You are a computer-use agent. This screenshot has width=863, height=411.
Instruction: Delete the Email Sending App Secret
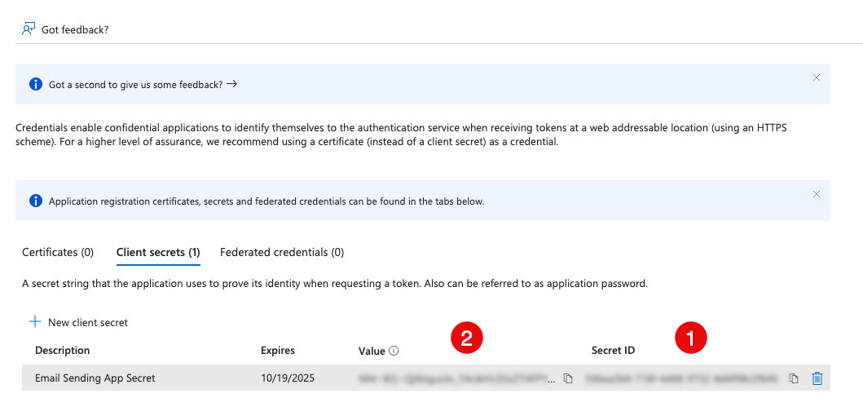[x=817, y=378]
